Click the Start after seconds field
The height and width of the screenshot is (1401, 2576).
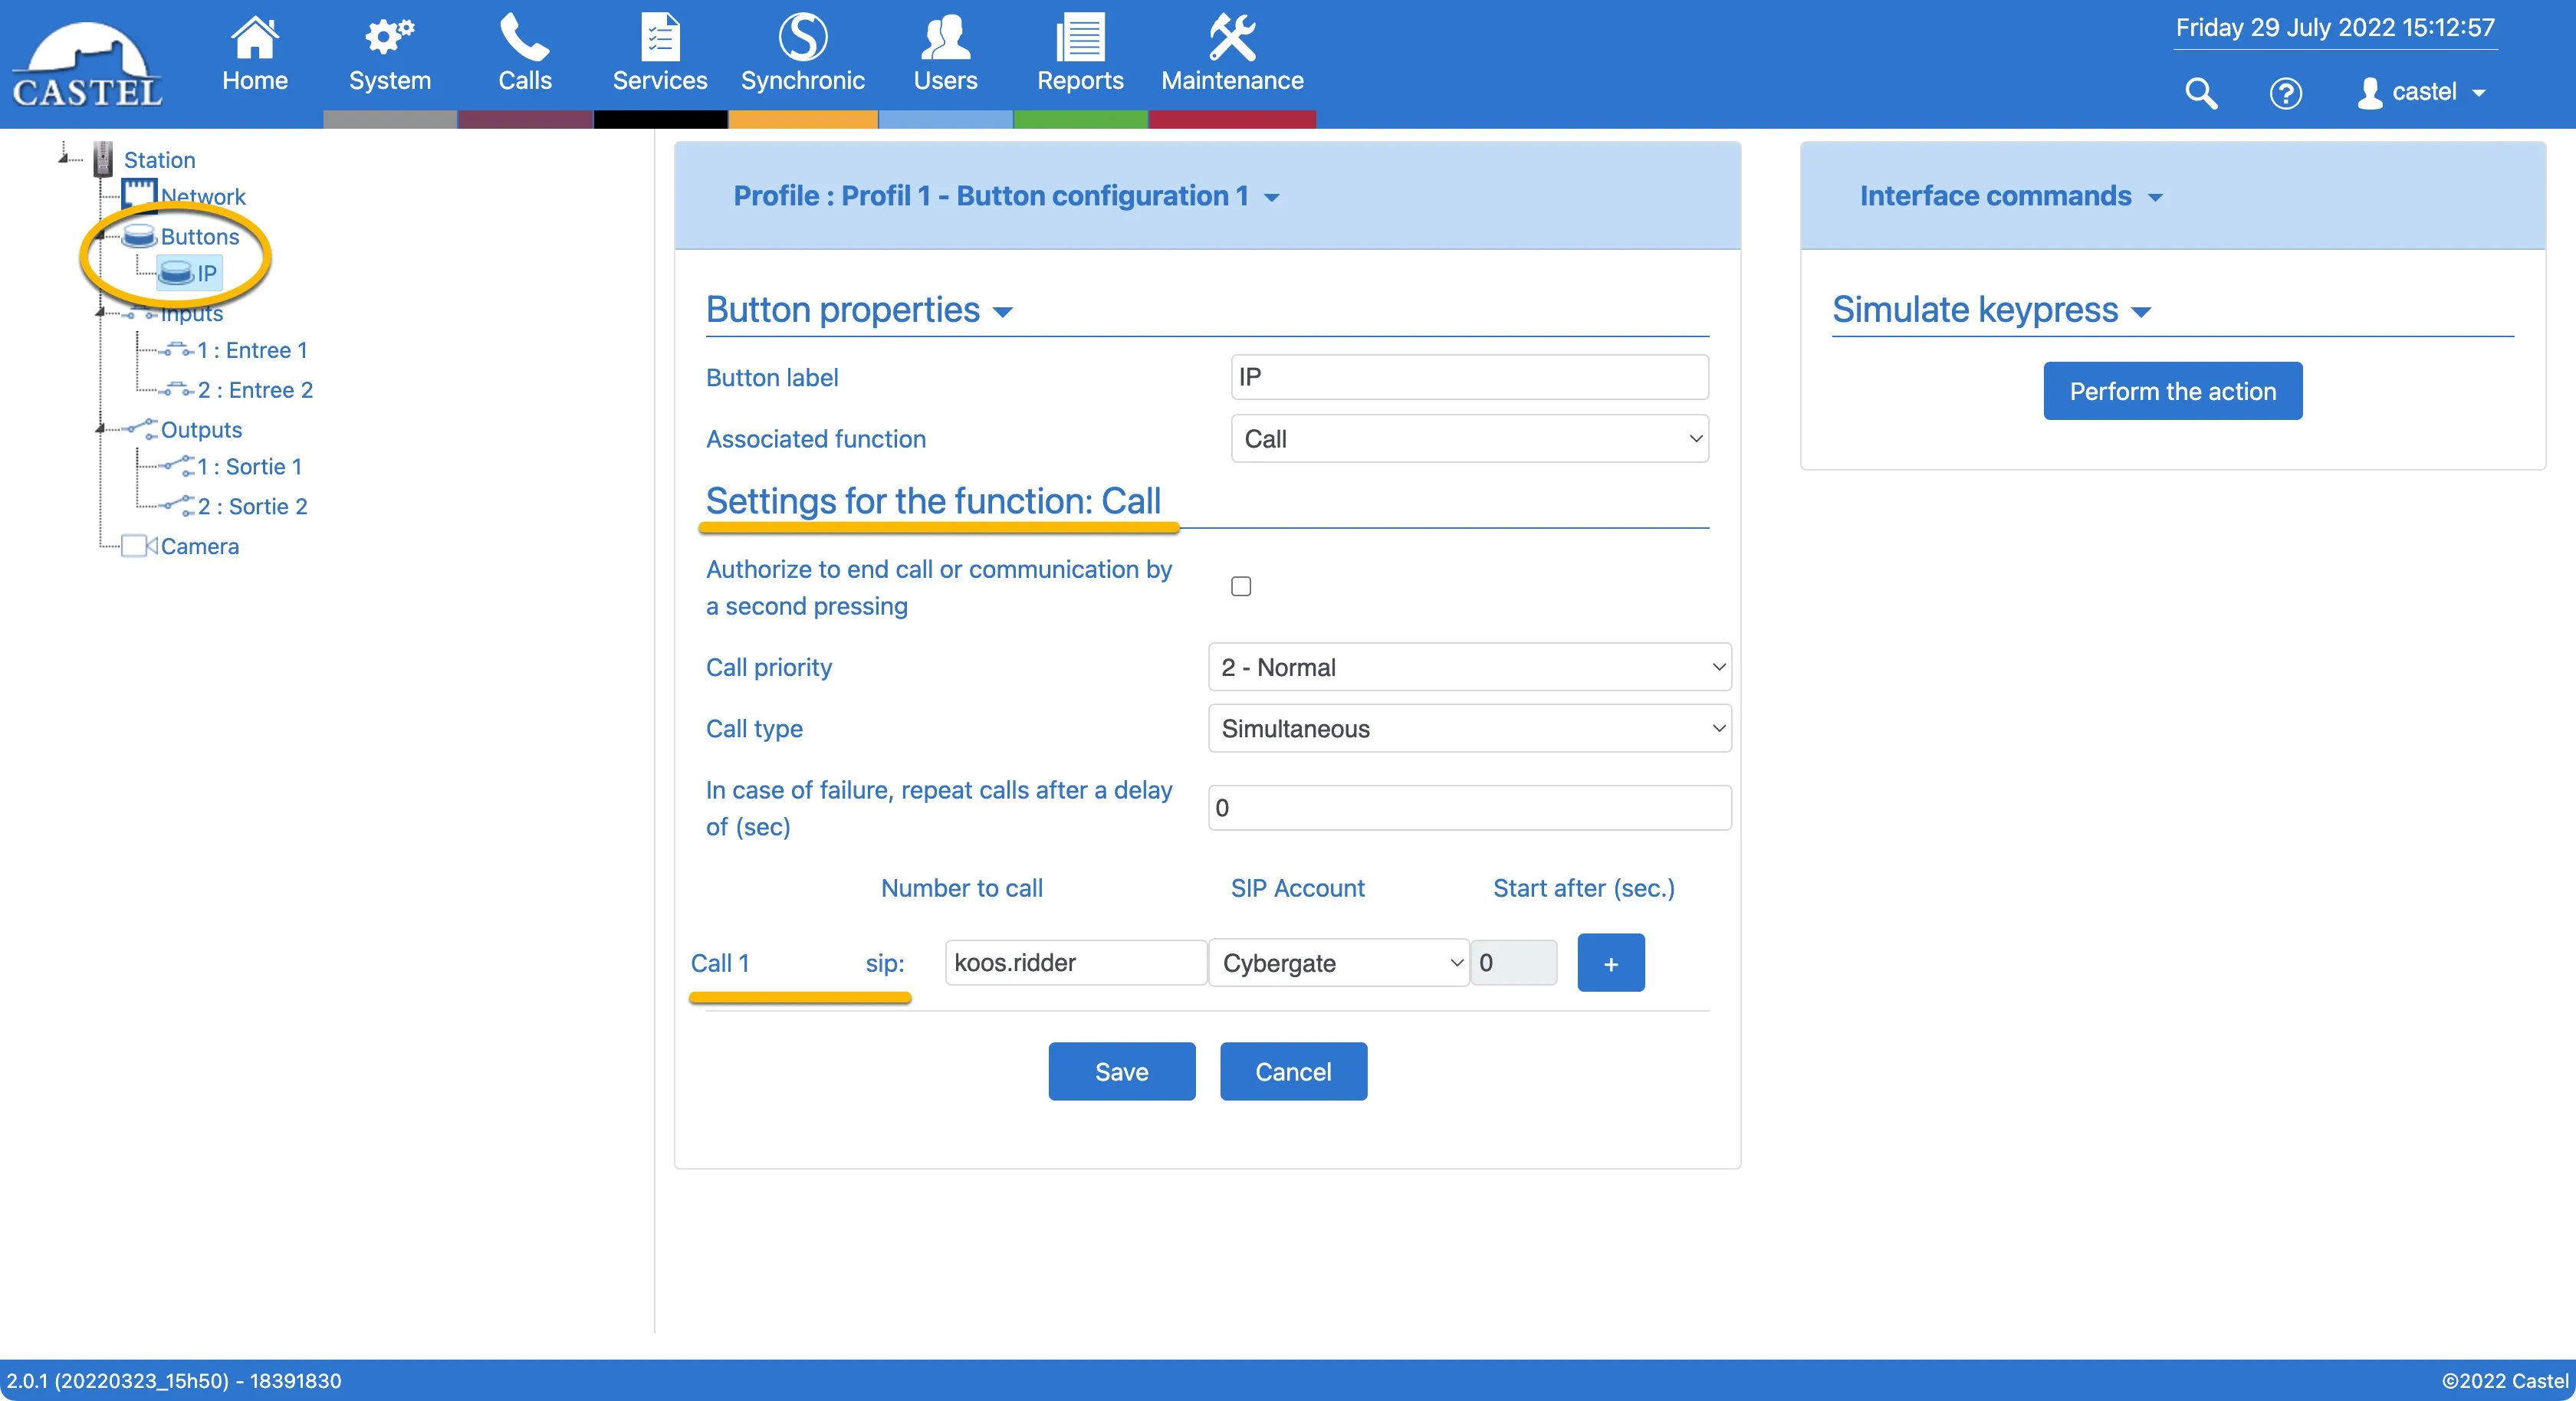pos(1513,963)
